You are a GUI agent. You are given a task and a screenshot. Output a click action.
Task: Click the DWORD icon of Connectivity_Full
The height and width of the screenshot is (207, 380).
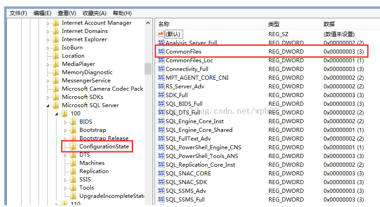click(x=161, y=68)
